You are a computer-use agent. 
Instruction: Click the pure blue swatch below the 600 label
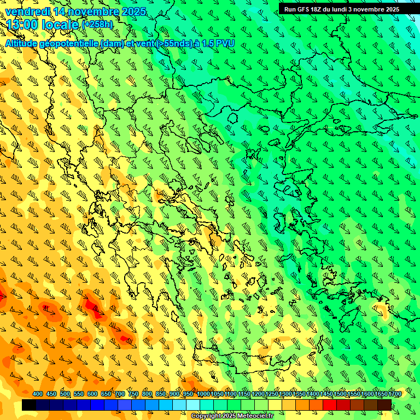pos(97,405)
